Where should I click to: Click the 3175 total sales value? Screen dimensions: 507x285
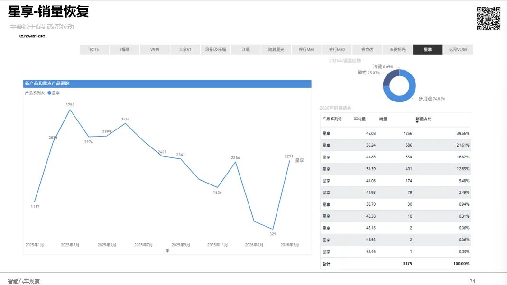point(407,264)
